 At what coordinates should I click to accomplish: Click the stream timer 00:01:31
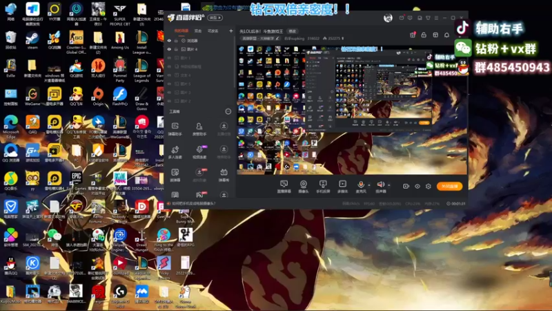456,203
